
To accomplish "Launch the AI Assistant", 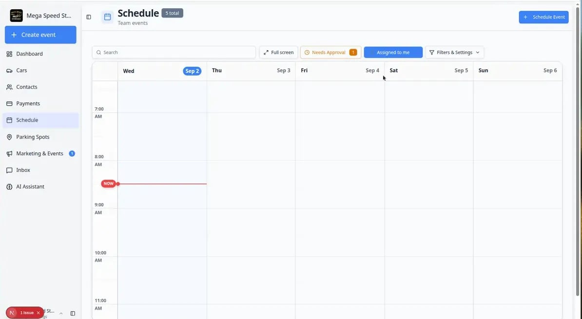I will (x=40, y=187).
